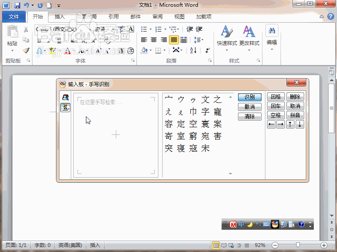The image size is (337, 252).
Task: Click the soft keyboard icon on IME bar
Action: pyautogui.click(x=267, y=224)
